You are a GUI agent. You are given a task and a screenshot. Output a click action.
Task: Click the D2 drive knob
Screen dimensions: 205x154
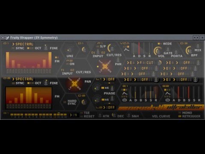click(84, 102)
